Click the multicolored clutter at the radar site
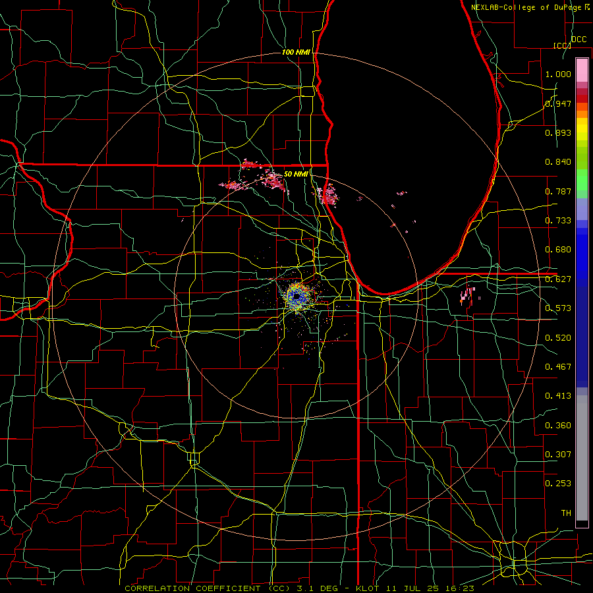 point(298,297)
